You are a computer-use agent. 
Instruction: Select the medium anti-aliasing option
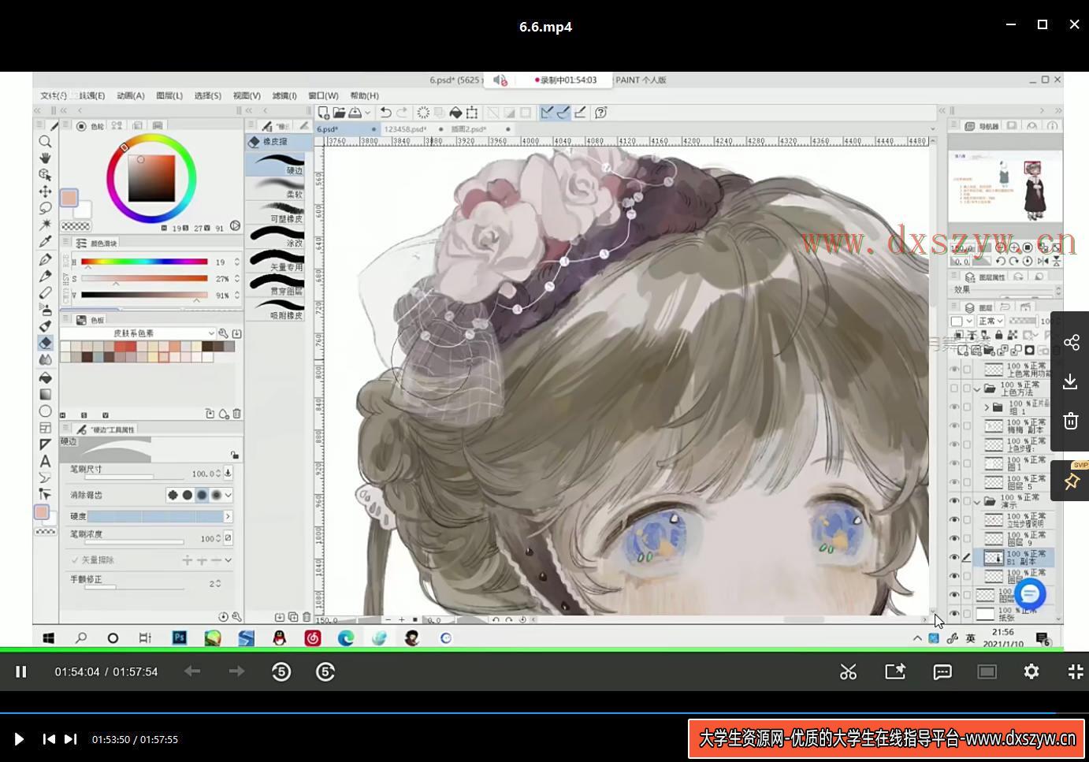click(202, 495)
